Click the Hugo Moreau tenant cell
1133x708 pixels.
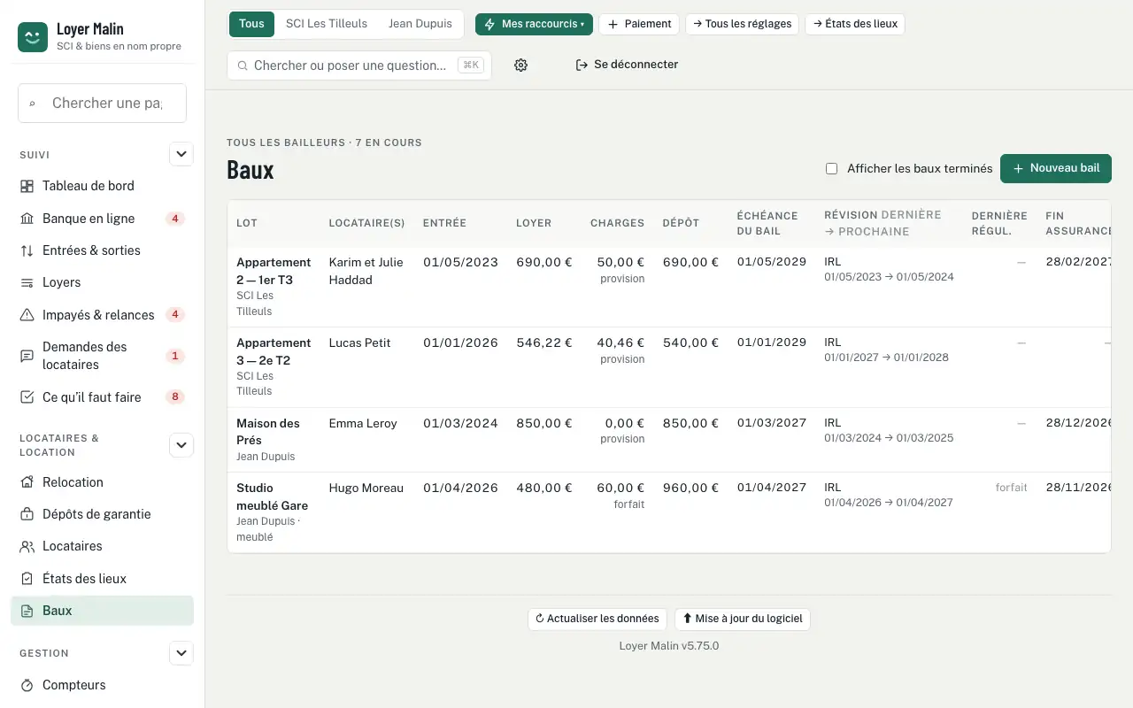[366, 488]
